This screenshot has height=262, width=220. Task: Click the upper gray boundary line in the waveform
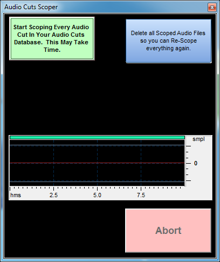pyautogui.click(x=97, y=145)
